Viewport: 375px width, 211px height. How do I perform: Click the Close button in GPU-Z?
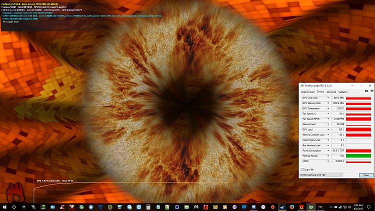point(366,175)
